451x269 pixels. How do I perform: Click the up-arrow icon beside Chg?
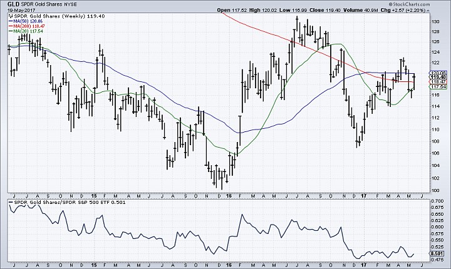[428, 10]
